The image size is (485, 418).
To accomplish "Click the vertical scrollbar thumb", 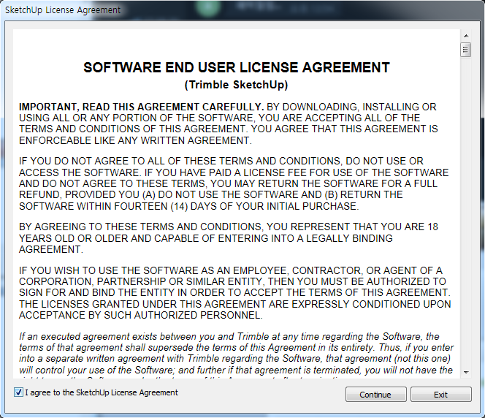I will [x=465, y=50].
